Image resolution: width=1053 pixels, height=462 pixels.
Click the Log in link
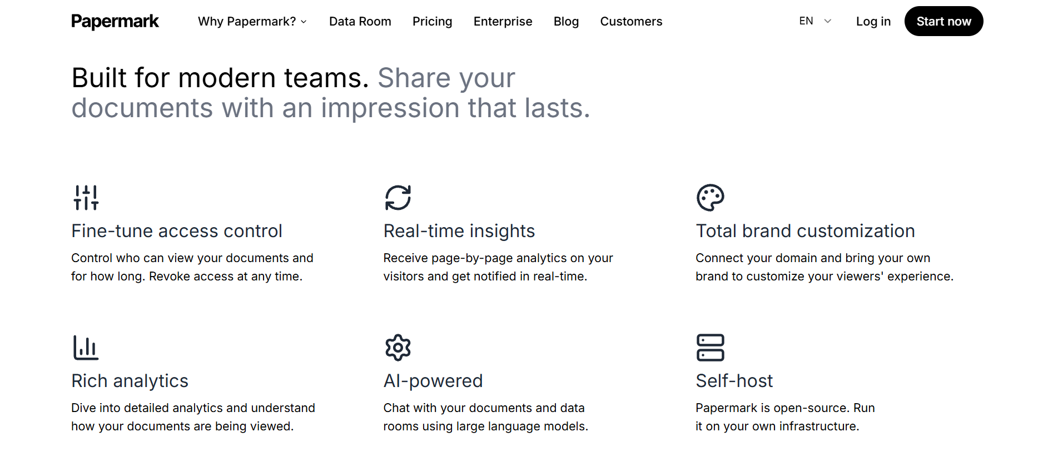click(x=873, y=21)
